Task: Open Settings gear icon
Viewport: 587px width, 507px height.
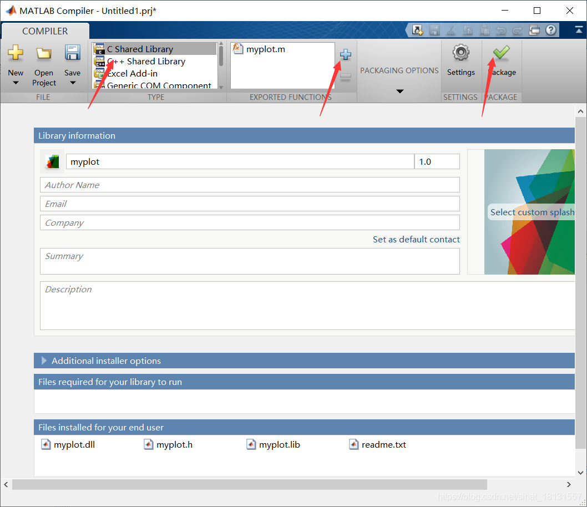Action: (x=461, y=53)
